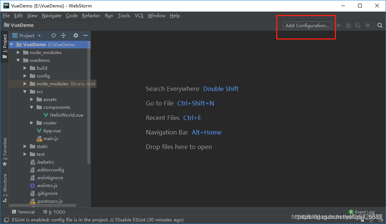Expand the config folder arrow

coord(25,76)
